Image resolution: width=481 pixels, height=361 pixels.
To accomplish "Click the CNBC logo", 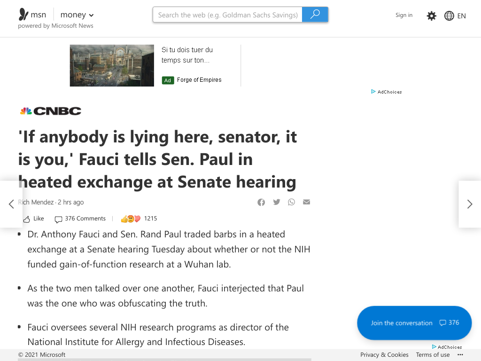I will click(51, 111).
